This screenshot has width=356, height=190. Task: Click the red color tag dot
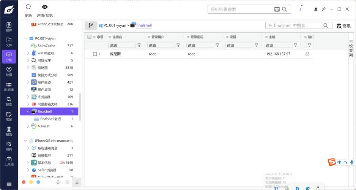click(x=24, y=182)
